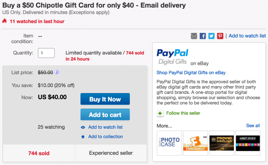Click the eye icon beside Add to watch list
268x165 pixels.
coord(83,127)
